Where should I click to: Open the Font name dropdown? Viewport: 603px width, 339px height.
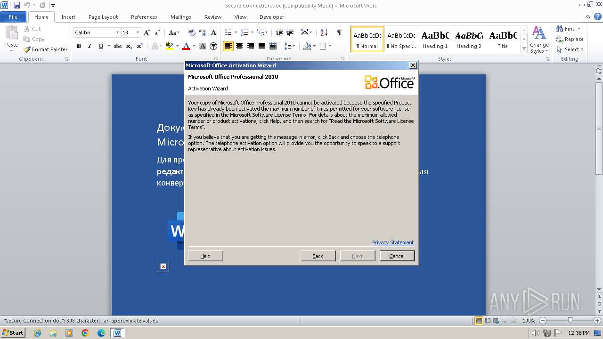pos(117,32)
